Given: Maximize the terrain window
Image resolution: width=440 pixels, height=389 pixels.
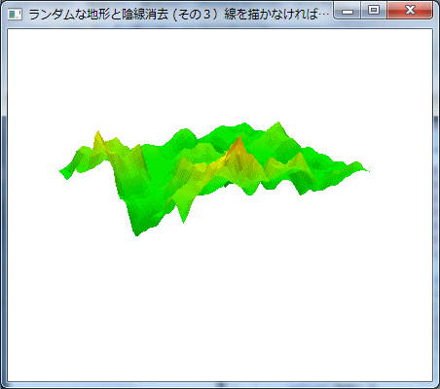Looking at the screenshot, I should click(374, 10).
